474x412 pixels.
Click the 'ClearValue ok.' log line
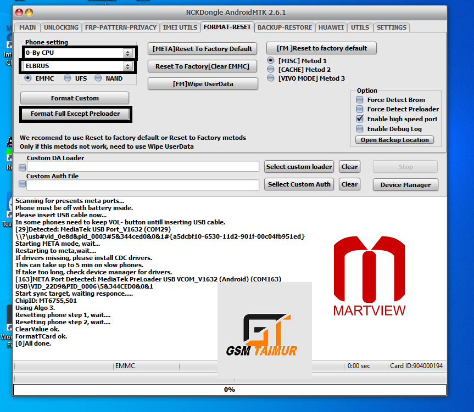coord(37,329)
